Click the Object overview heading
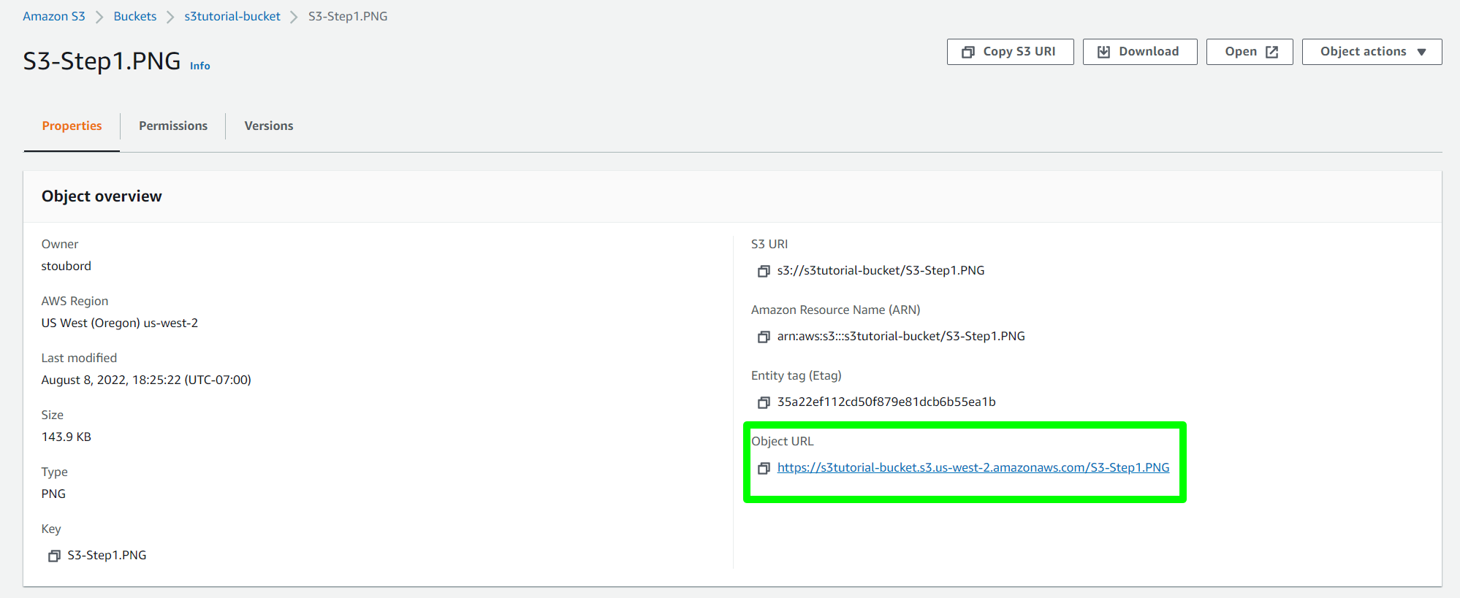1460x598 pixels. 102,196
